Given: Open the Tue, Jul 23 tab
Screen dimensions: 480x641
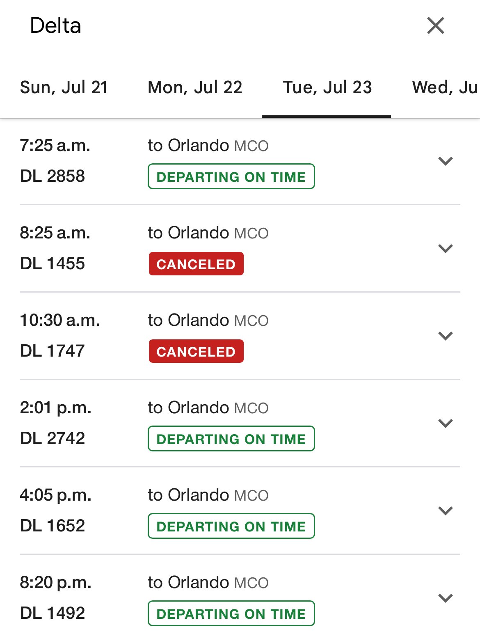Looking at the screenshot, I should (x=327, y=87).
